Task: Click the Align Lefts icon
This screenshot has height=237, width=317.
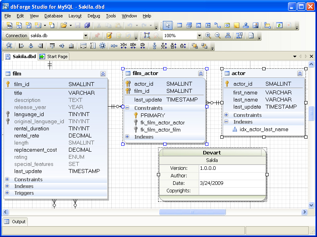Action: (21, 46)
